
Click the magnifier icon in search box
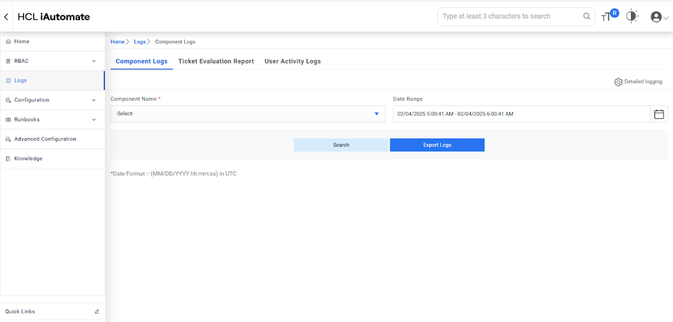(587, 16)
